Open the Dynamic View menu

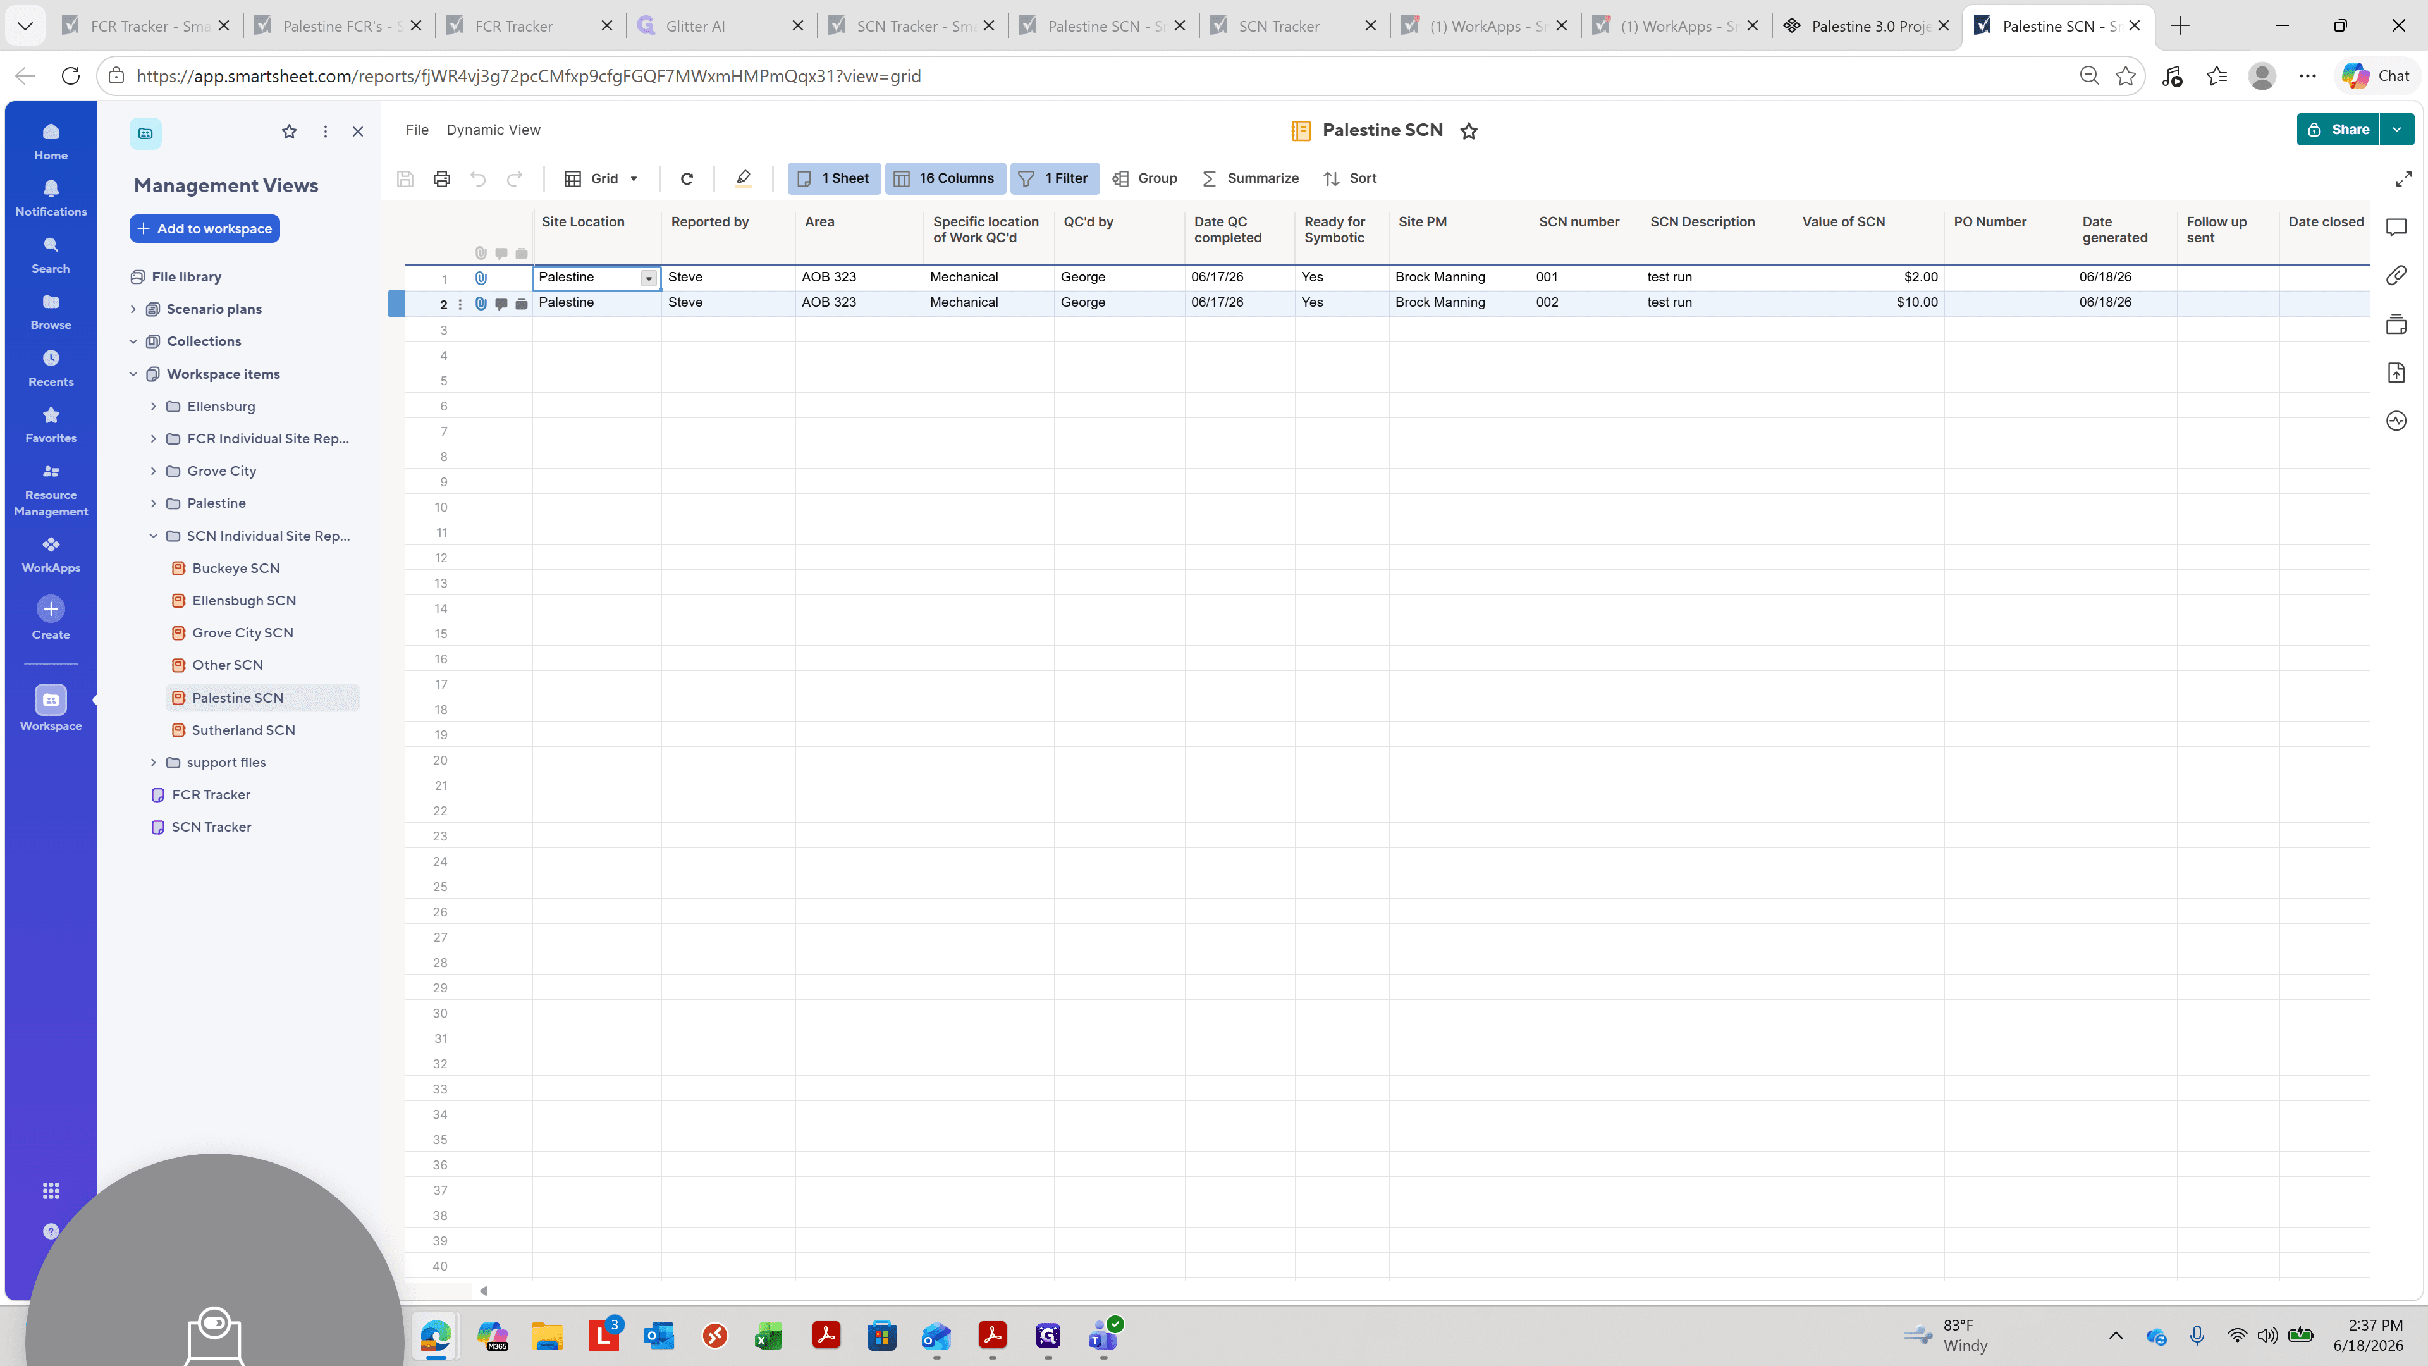click(493, 130)
